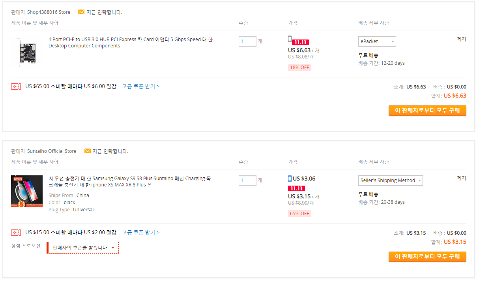Screen dimensions: 477x282
Task: Open wireless charger product thumbnail
Action: (x=27, y=191)
